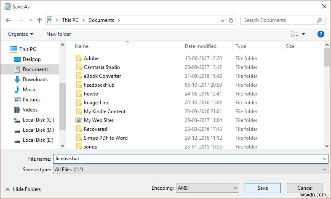Select My Kindle Content folder icon

coord(79,111)
